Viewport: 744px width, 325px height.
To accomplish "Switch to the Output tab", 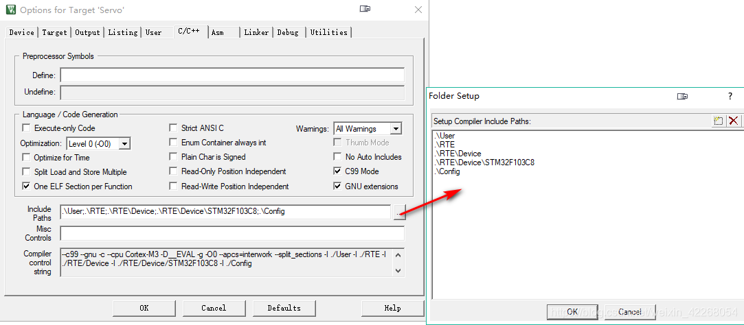I will pos(88,32).
